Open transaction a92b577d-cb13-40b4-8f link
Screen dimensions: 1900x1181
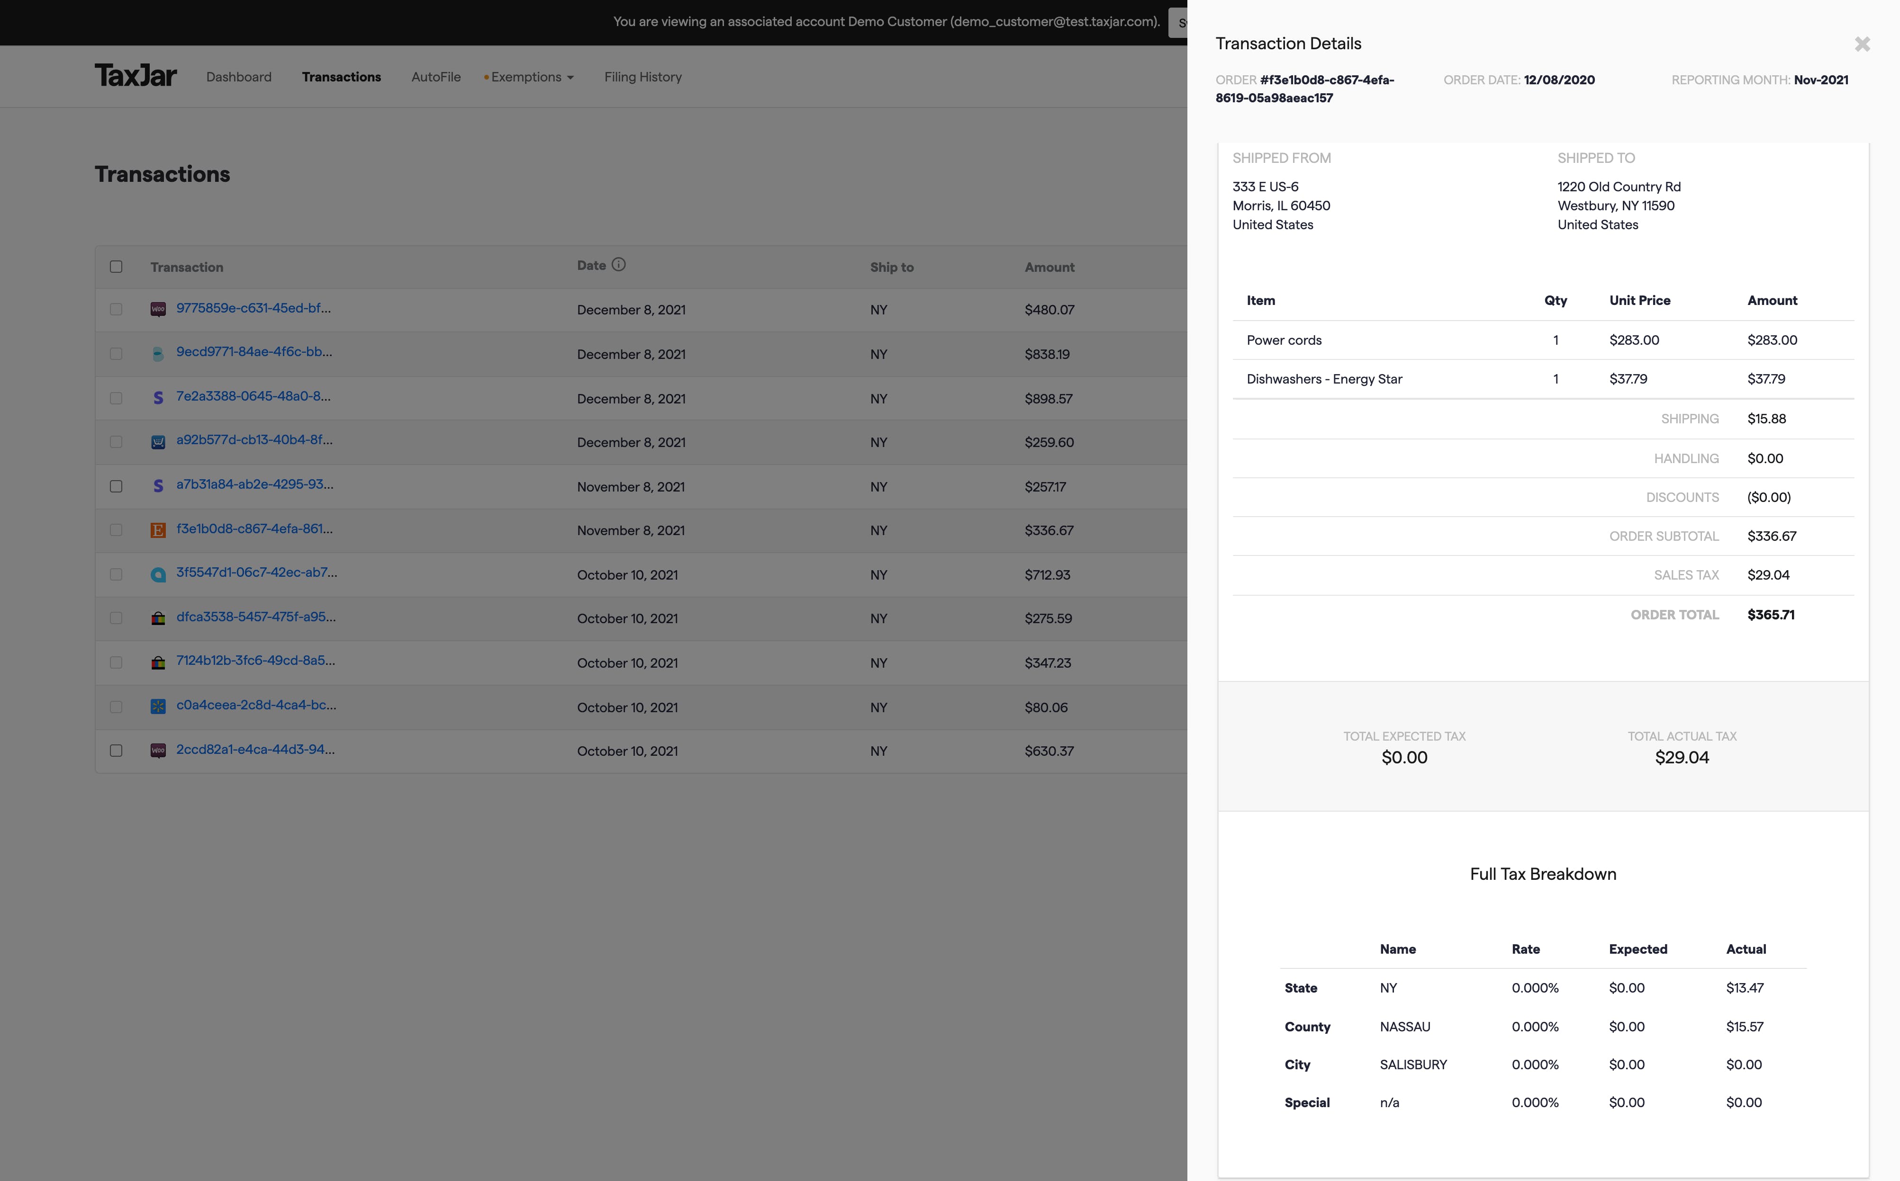254,440
